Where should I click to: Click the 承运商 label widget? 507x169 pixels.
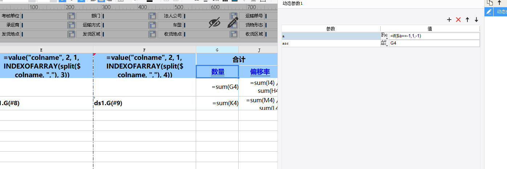click(x=11, y=25)
